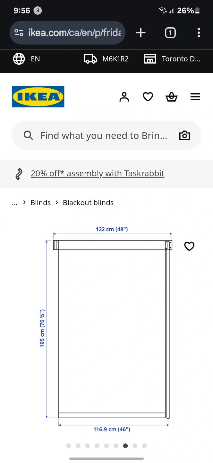Open the hamburger menu

click(x=195, y=97)
